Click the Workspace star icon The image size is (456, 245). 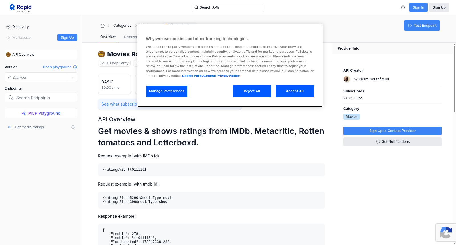coord(8,38)
